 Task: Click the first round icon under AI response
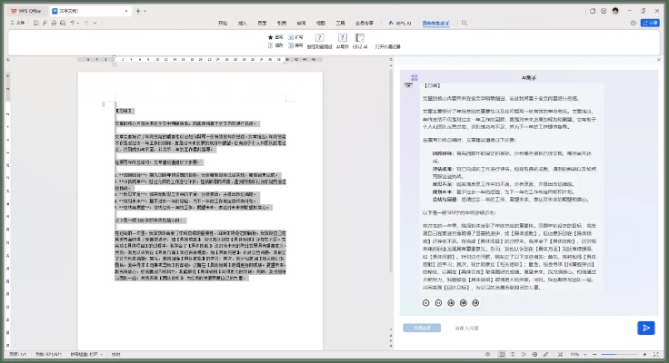pos(427,302)
